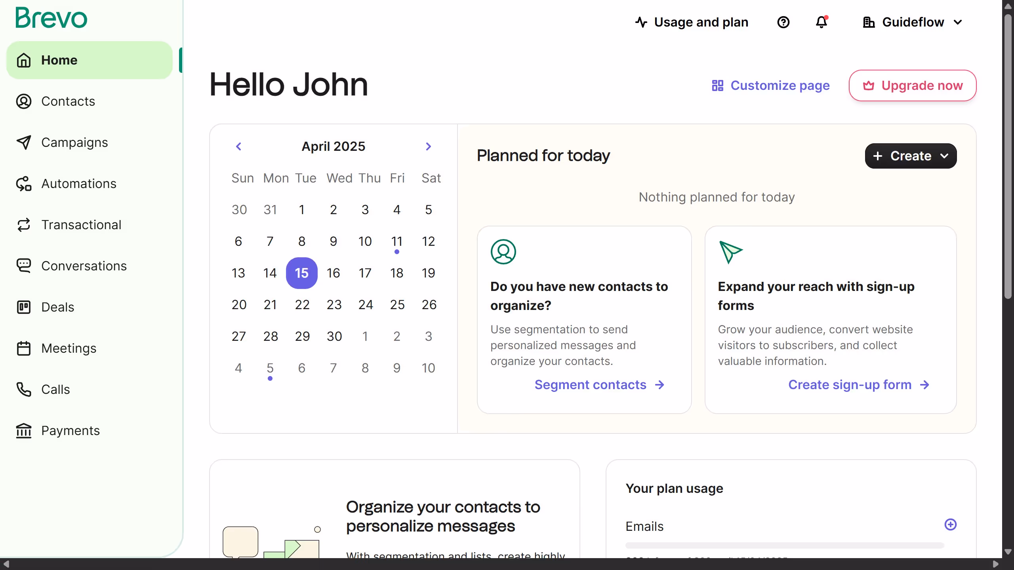Screen dimensions: 1014x570
Task: Click the Create sign-up form link
Action: point(858,385)
